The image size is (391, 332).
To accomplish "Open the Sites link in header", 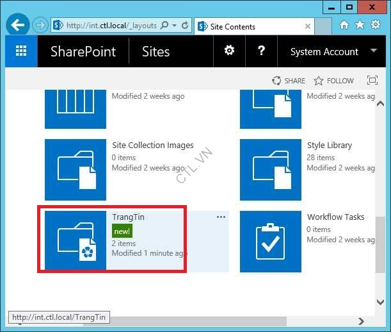I will click(x=156, y=52).
